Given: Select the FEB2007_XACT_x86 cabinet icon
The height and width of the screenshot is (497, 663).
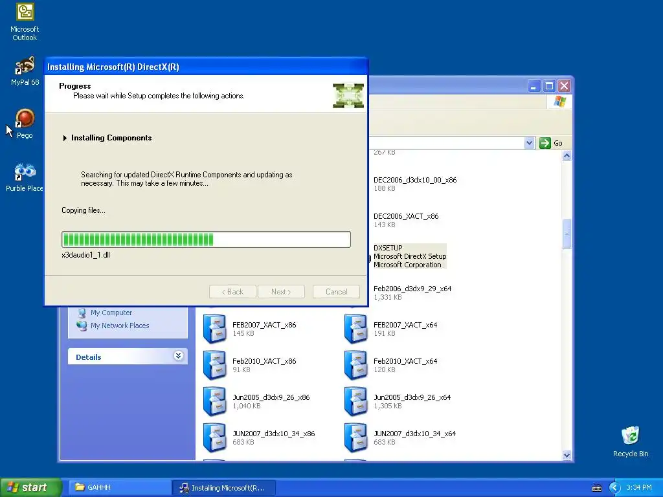Looking at the screenshot, I should pos(214,328).
